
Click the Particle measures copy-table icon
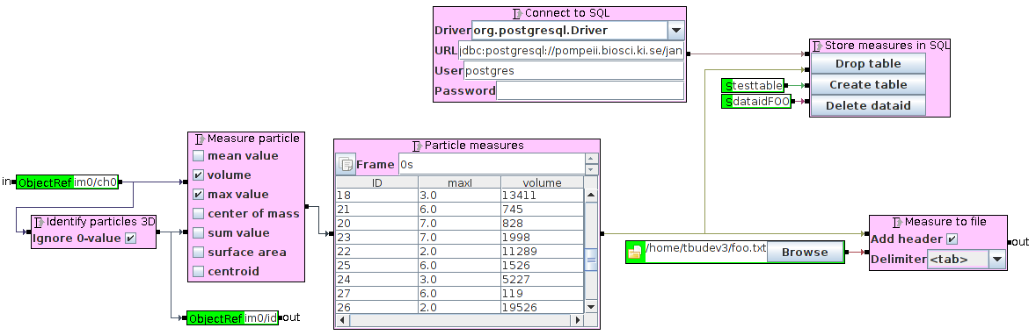[346, 164]
